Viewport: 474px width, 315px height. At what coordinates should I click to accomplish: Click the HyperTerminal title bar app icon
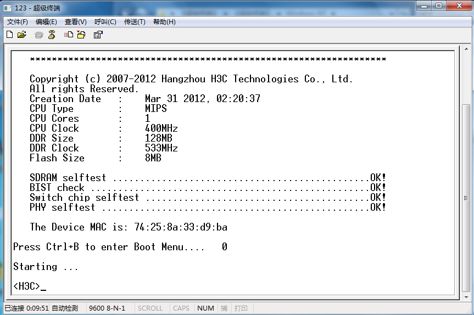7,8
